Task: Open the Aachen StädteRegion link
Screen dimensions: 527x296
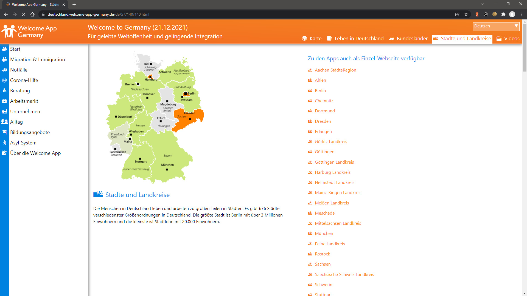Action: 335,70
